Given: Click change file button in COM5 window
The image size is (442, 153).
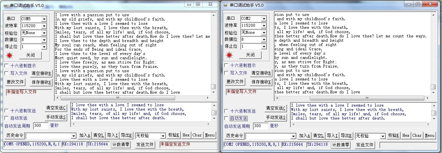Looking at the screenshot, I should click(x=15, y=82).
